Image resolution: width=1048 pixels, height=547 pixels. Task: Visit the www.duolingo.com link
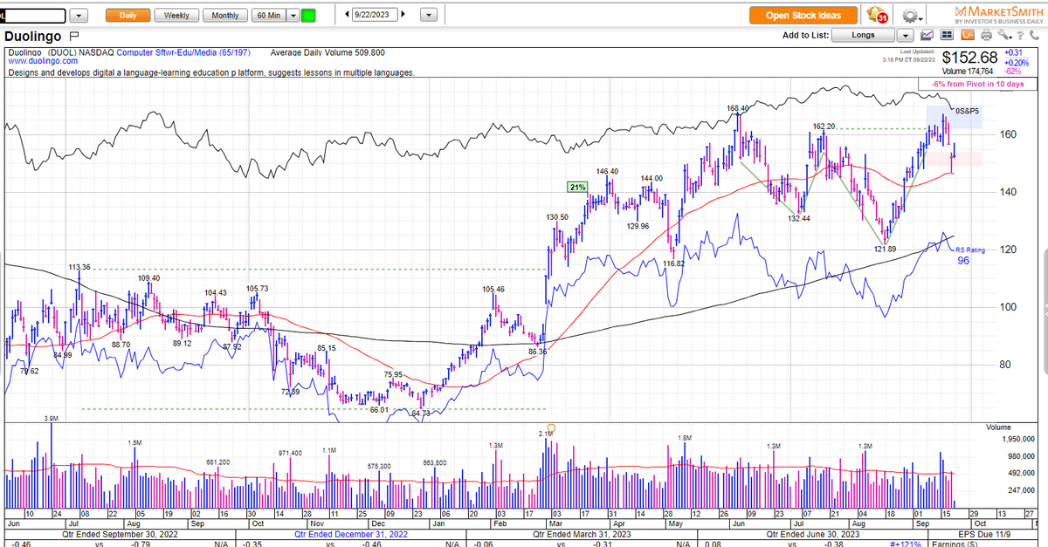tap(42, 60)
